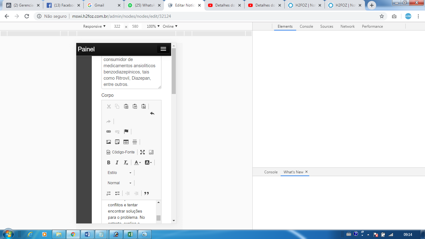Image resolution: width=425 pixels, height=239 pixels.
Task: Insert a table in the Corpo editor
Action: [126, 142]
